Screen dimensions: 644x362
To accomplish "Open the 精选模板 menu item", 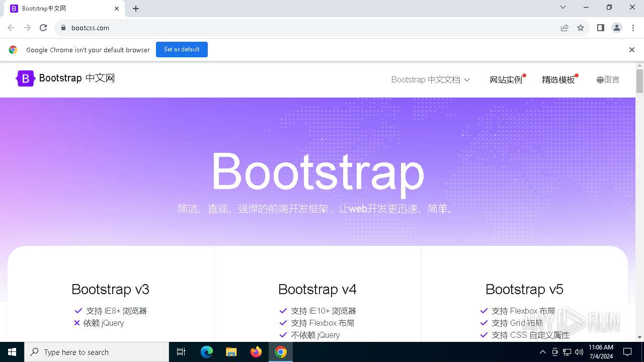I will click(x=558, y=79).
